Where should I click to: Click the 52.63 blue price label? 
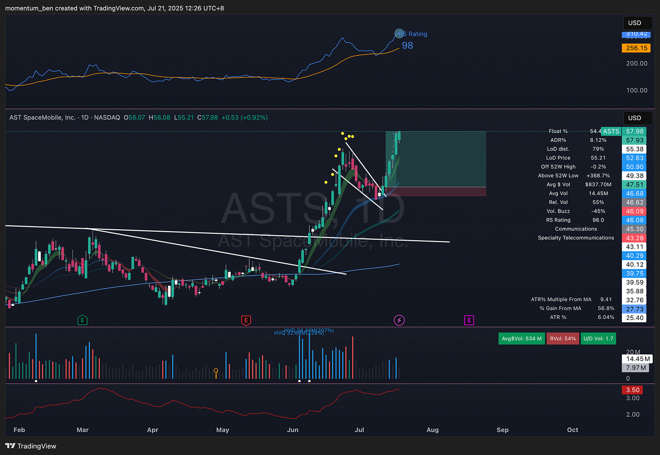pyautogui.click(x=635, y=158)
